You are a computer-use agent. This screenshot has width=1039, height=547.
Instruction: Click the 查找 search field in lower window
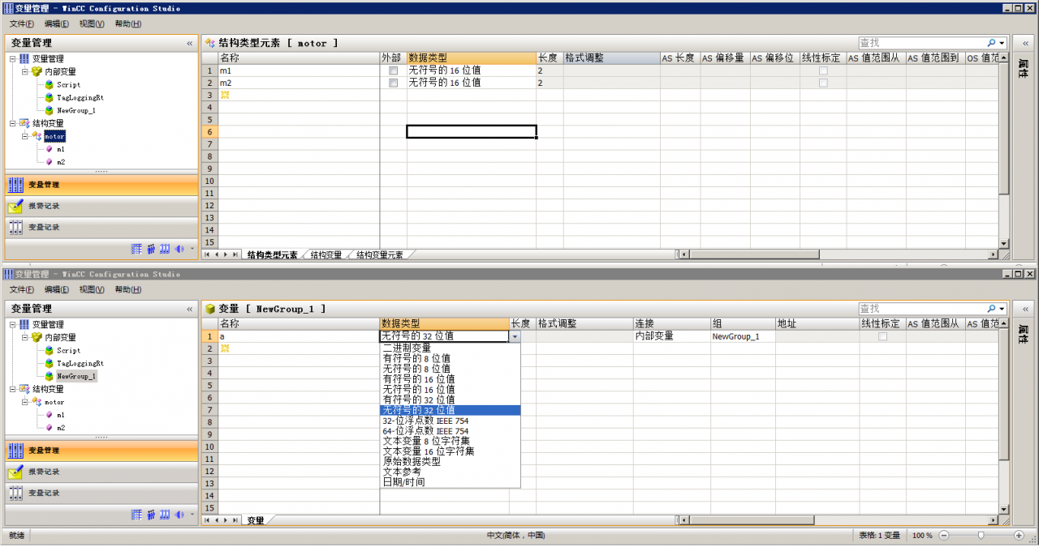[x=922, y=309]
